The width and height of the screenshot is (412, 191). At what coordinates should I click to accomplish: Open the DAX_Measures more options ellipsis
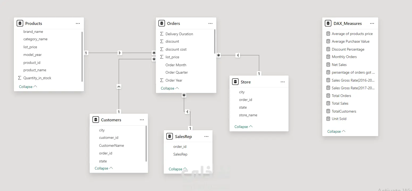click(x=372, y=24)
